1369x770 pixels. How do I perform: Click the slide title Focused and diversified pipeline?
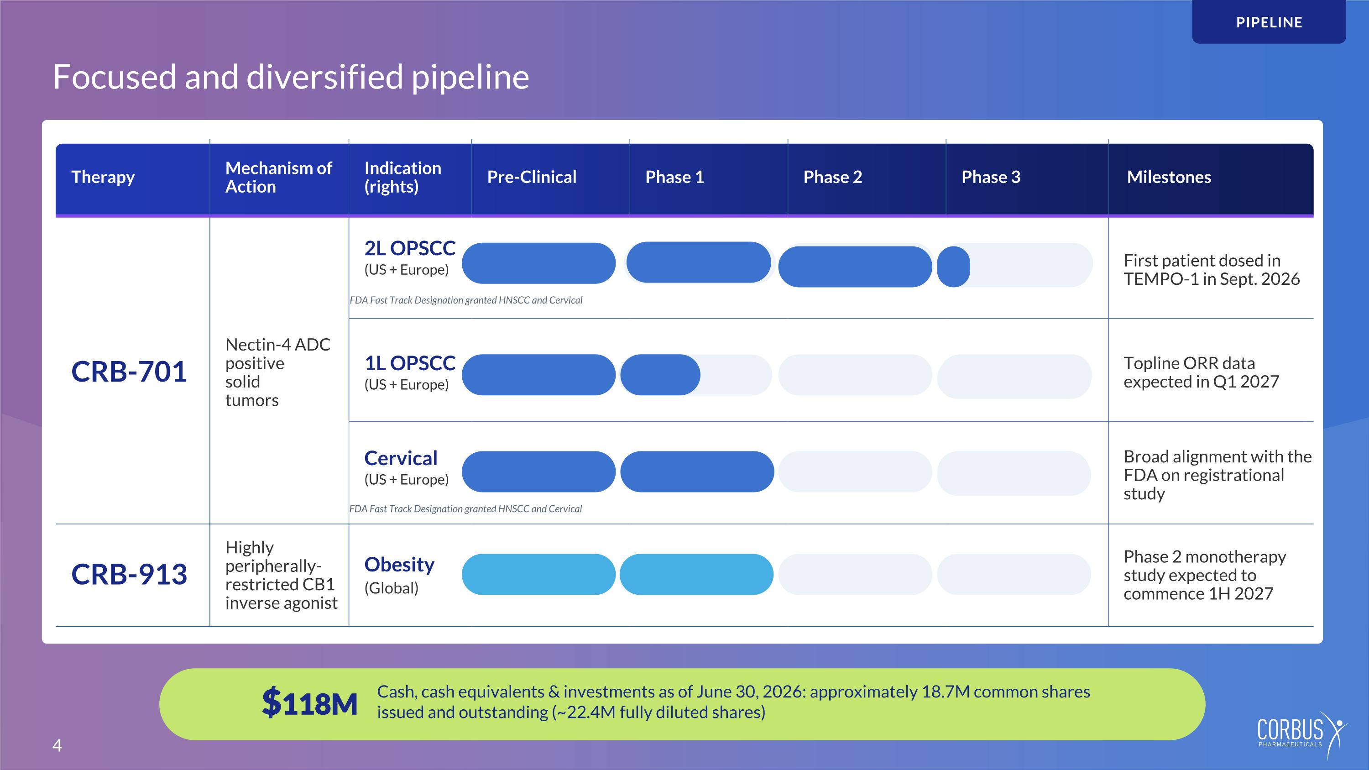tap(291, 77)
